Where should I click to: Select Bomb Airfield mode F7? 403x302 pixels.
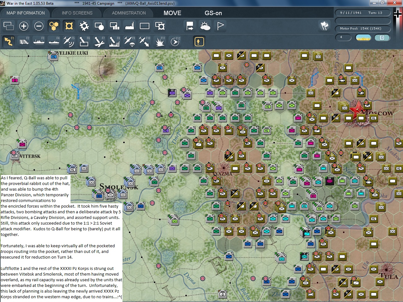point(99,42)
